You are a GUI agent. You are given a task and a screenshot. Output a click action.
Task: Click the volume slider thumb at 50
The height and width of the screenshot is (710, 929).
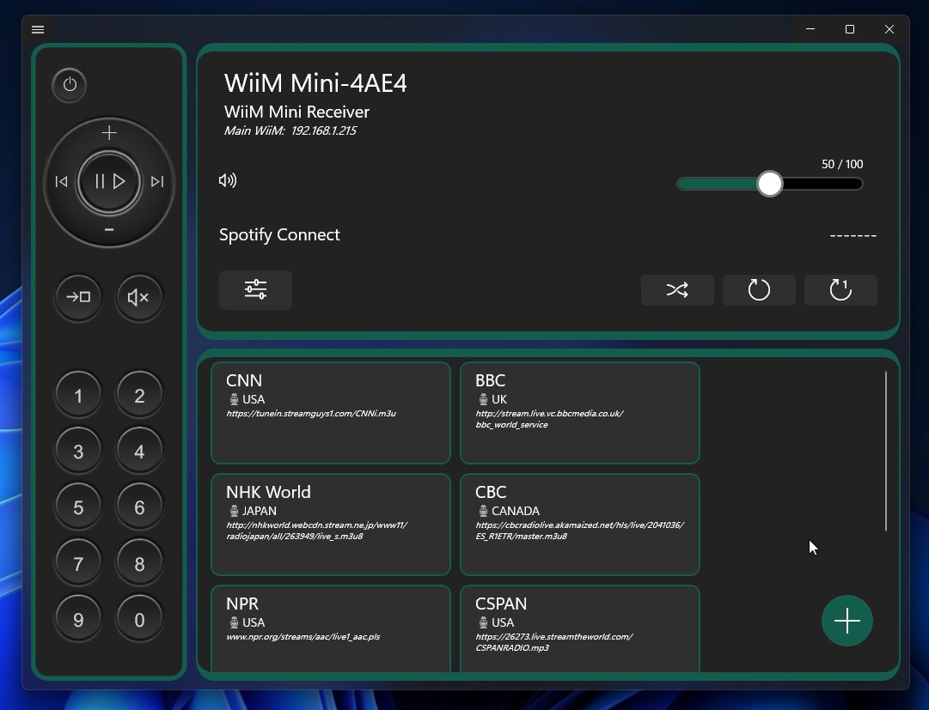coord(770,184)
